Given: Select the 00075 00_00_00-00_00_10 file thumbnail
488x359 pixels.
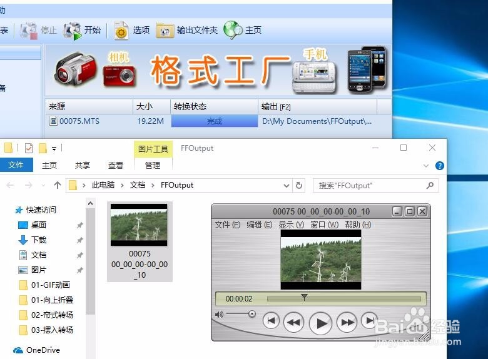Looking at the screenshot, I should 140,241.
